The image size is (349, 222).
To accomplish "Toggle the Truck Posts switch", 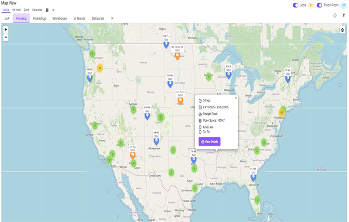I will click(x=320, y=5).
